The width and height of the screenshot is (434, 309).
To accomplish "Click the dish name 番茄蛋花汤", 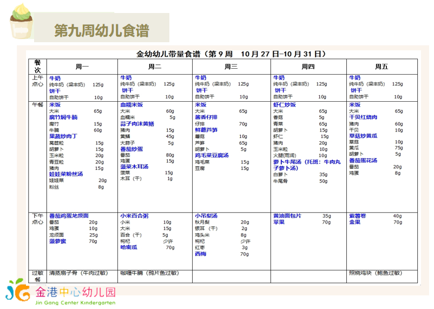I will [363, 161].
